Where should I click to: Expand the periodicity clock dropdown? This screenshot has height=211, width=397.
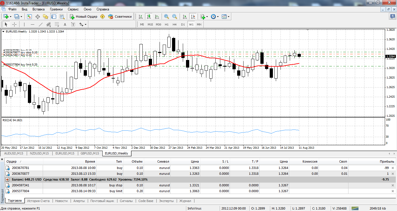[218, 17]
